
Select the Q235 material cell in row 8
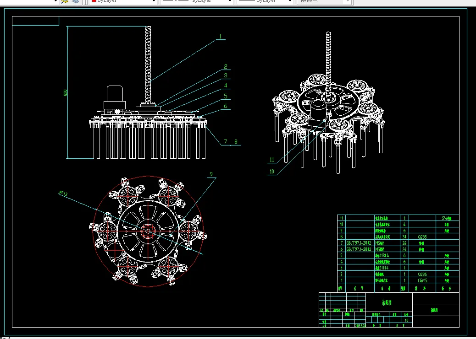pos(422,237)
